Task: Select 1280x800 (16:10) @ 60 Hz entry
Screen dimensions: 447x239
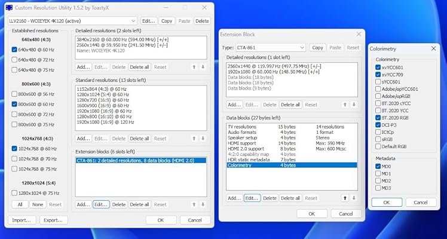Action: coord(141,117)
